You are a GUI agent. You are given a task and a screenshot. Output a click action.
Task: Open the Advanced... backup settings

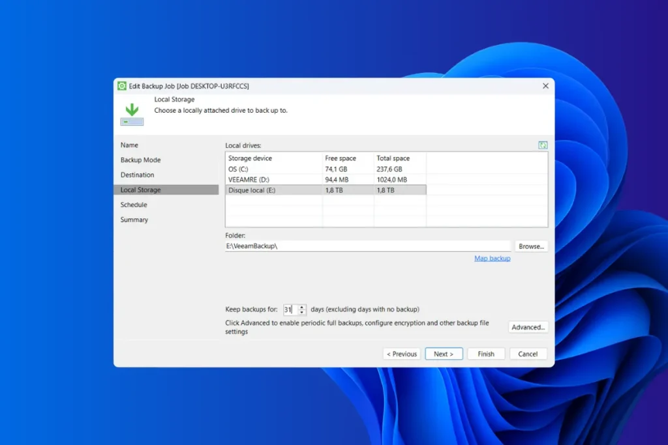point(528,327)
